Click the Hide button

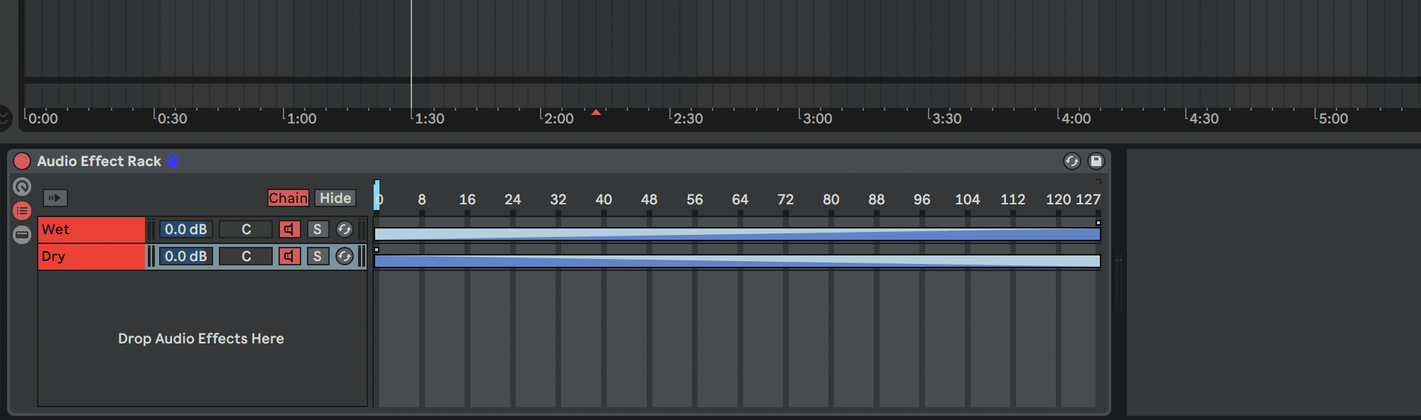335,198
